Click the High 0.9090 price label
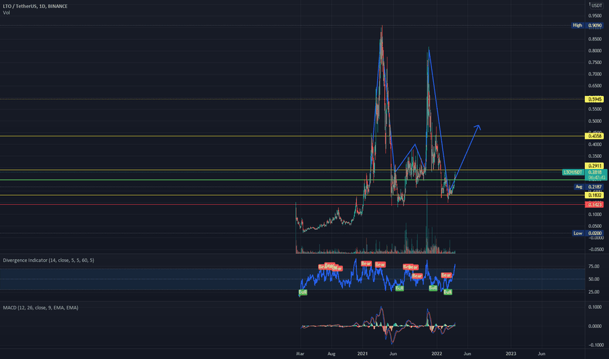 click(587, 25)
